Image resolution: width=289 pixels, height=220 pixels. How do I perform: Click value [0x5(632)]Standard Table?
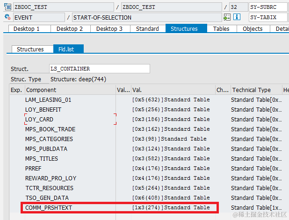[x=171, y=99]
